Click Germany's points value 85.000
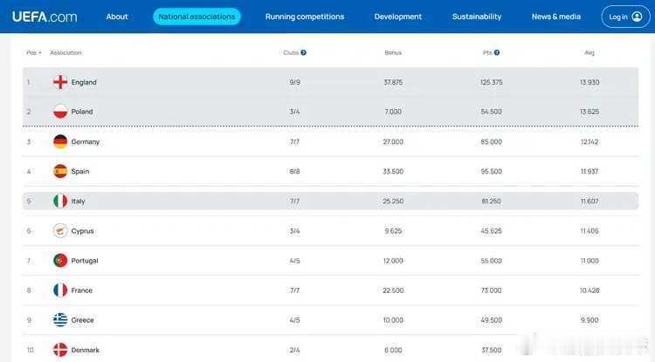Image resolution: width=655 pixels, height=362 pixels. click(x=491, y=142)
